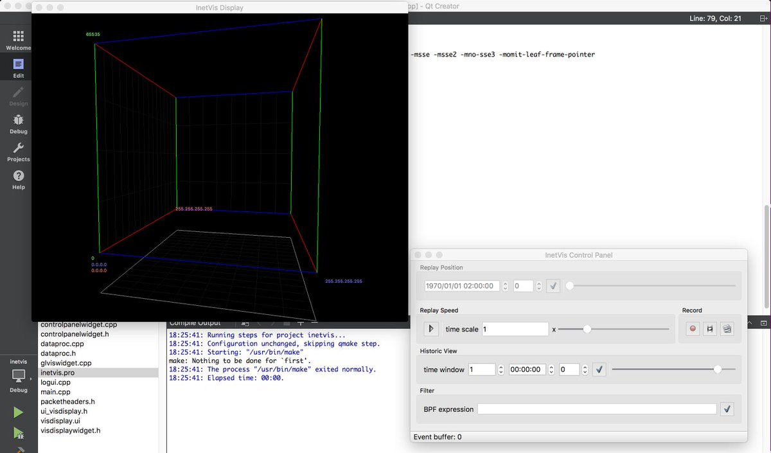Click Replay Position number stepper

[x=538, y=286]
